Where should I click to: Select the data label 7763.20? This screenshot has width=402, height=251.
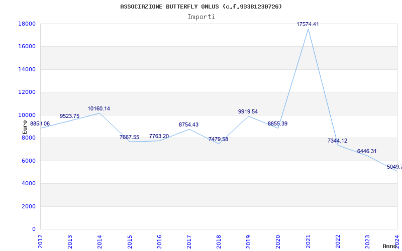click(x=159, y=136)
